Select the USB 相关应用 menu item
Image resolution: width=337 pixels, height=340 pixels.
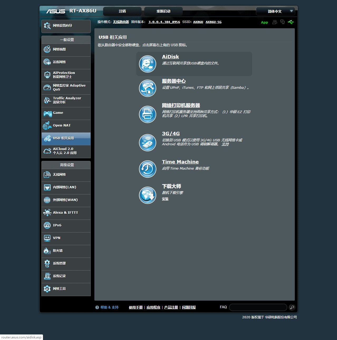point(66,139)
